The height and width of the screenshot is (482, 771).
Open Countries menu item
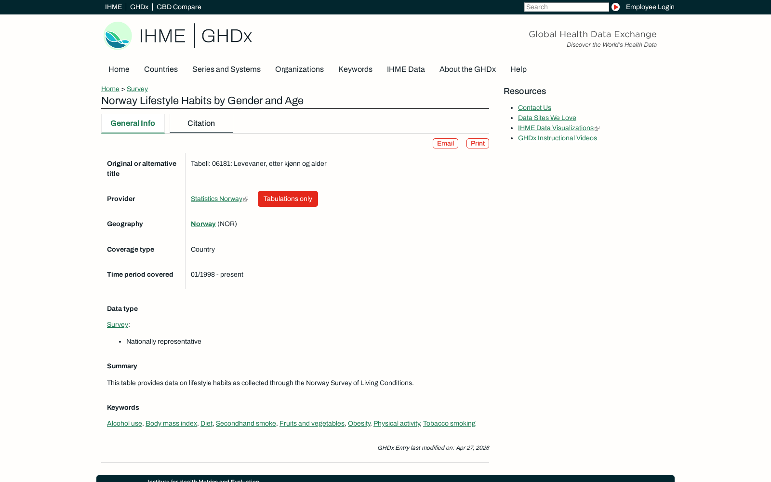click(x=161, y=69)
